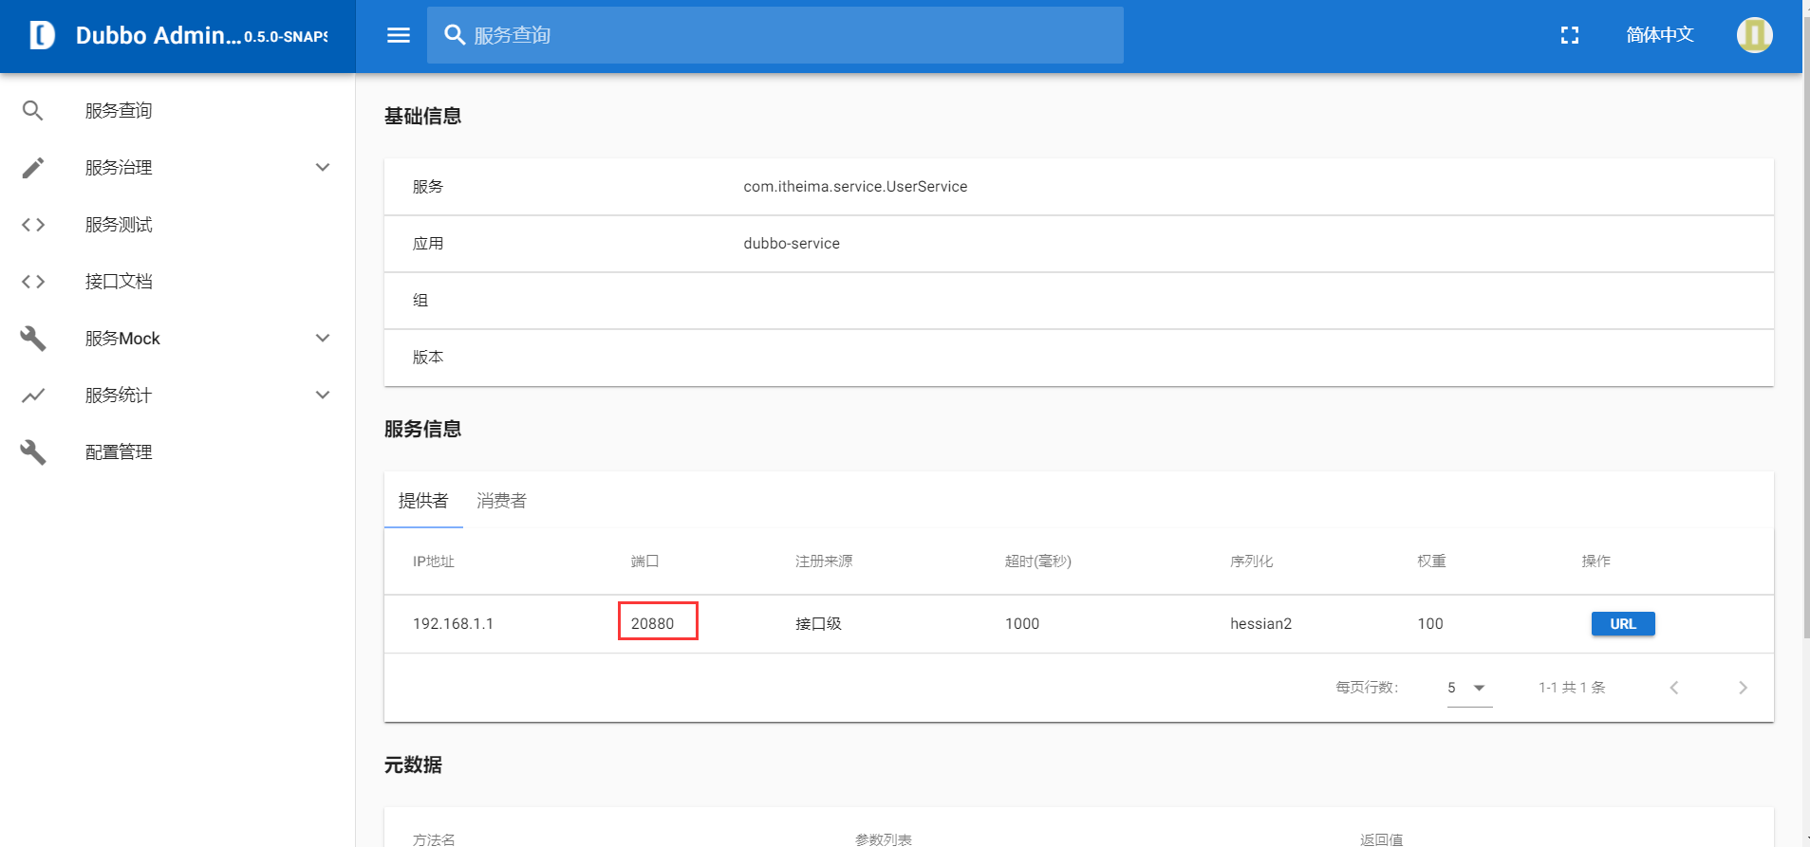Image resolution: width=1810 pixels, height=847 pixels.
Task: Sort by the 权重 column header
Action: [1431, 562]
